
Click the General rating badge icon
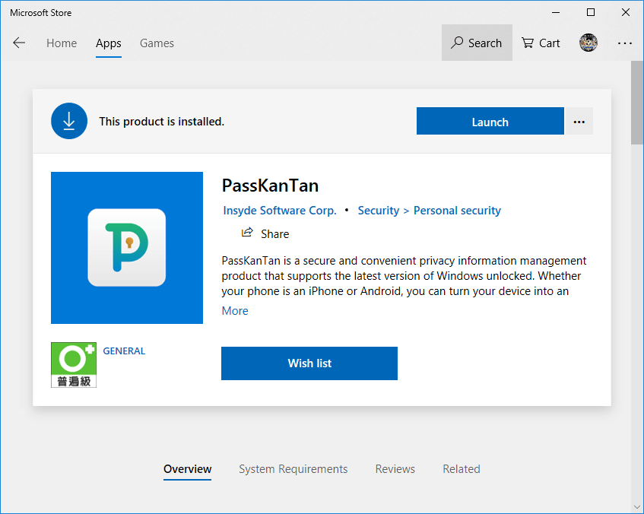pos(74,365)
